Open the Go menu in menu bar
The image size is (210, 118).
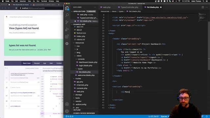(34, 1)
